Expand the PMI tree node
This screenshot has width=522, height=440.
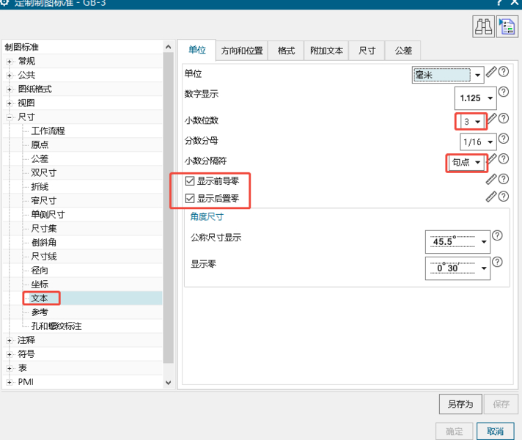pyautogui.click(x=10, y=382)
